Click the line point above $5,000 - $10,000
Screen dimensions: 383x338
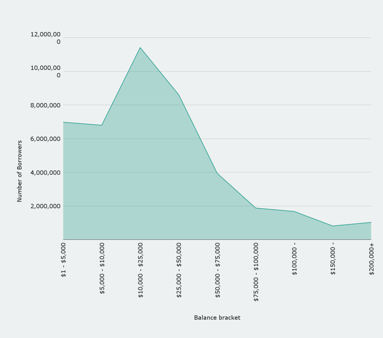(102, 125)
